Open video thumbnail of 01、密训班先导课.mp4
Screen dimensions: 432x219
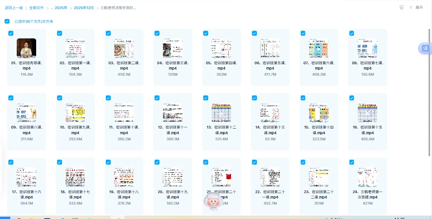coord(26,48)
